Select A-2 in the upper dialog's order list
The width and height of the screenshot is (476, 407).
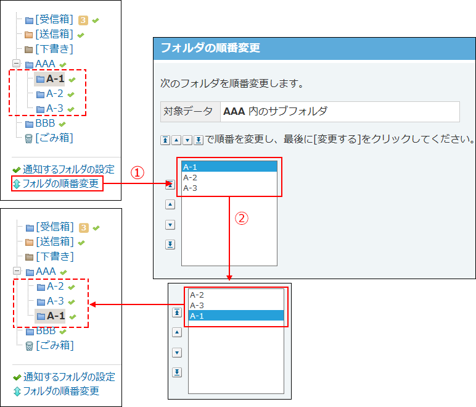(229, 177)
